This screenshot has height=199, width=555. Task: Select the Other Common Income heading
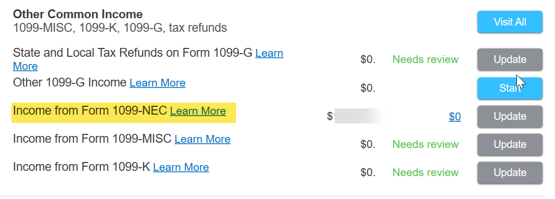pyautogui.click(x=78, y=14)
